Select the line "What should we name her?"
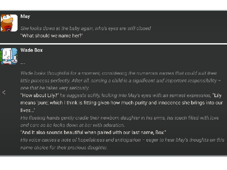 [x=52, y=35]
